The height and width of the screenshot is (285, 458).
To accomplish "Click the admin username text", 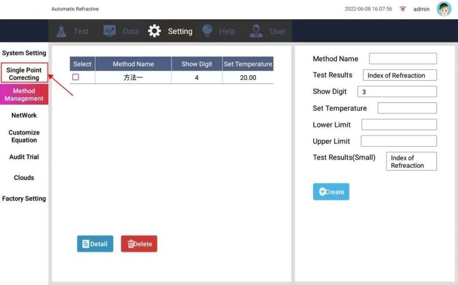I will [421, 9].
